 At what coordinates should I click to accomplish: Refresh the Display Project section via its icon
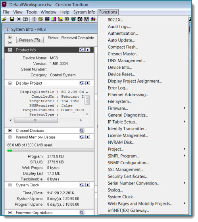click(82, 83)
